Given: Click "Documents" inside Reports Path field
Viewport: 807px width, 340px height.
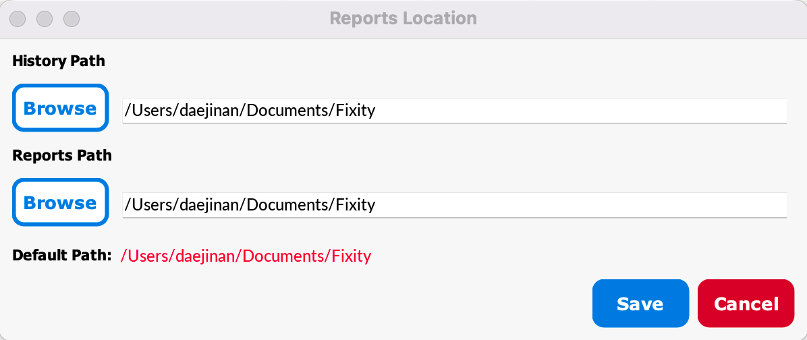Looking at the screenshot, I should pos(287,205).
